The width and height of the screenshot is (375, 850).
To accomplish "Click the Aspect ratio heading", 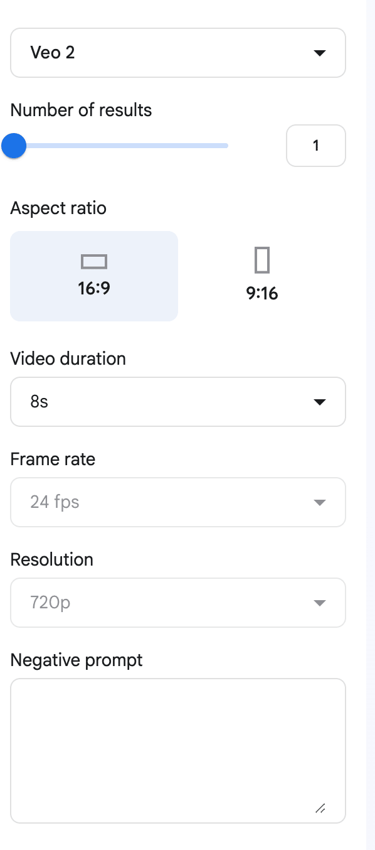I will coord(58,208).
